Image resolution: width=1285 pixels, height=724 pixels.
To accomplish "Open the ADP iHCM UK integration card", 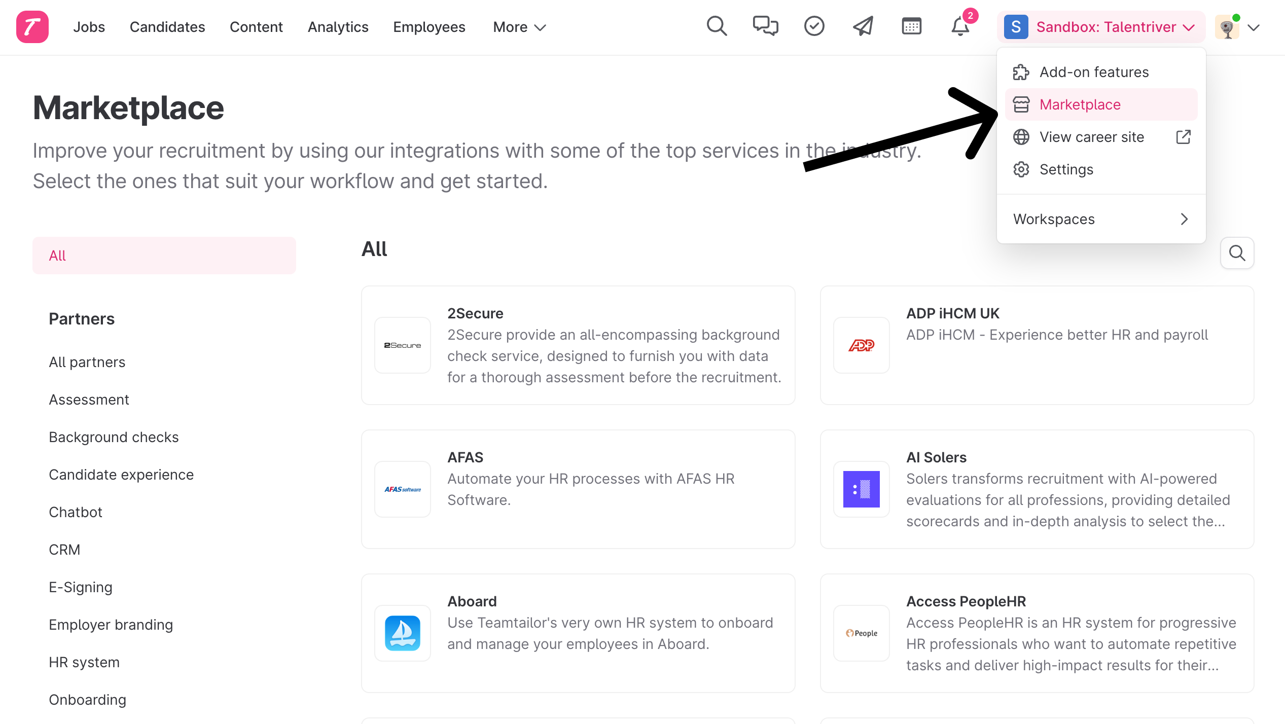I will pyautogui.click(x=1037, y=345).
